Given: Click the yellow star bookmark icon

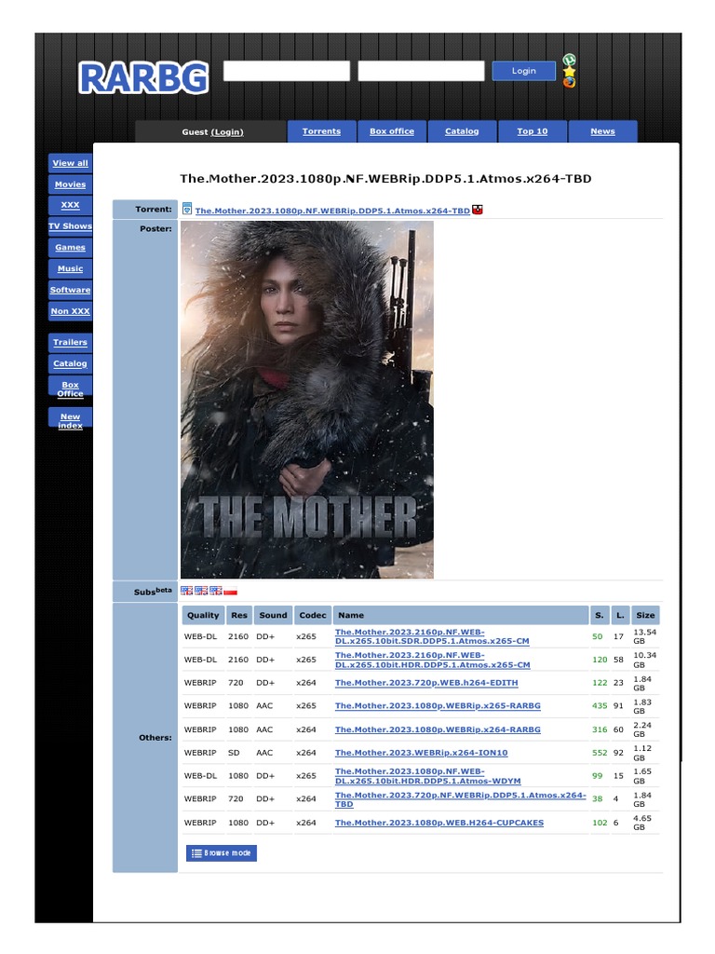Looking at the screenshot, I should (569, 71).
